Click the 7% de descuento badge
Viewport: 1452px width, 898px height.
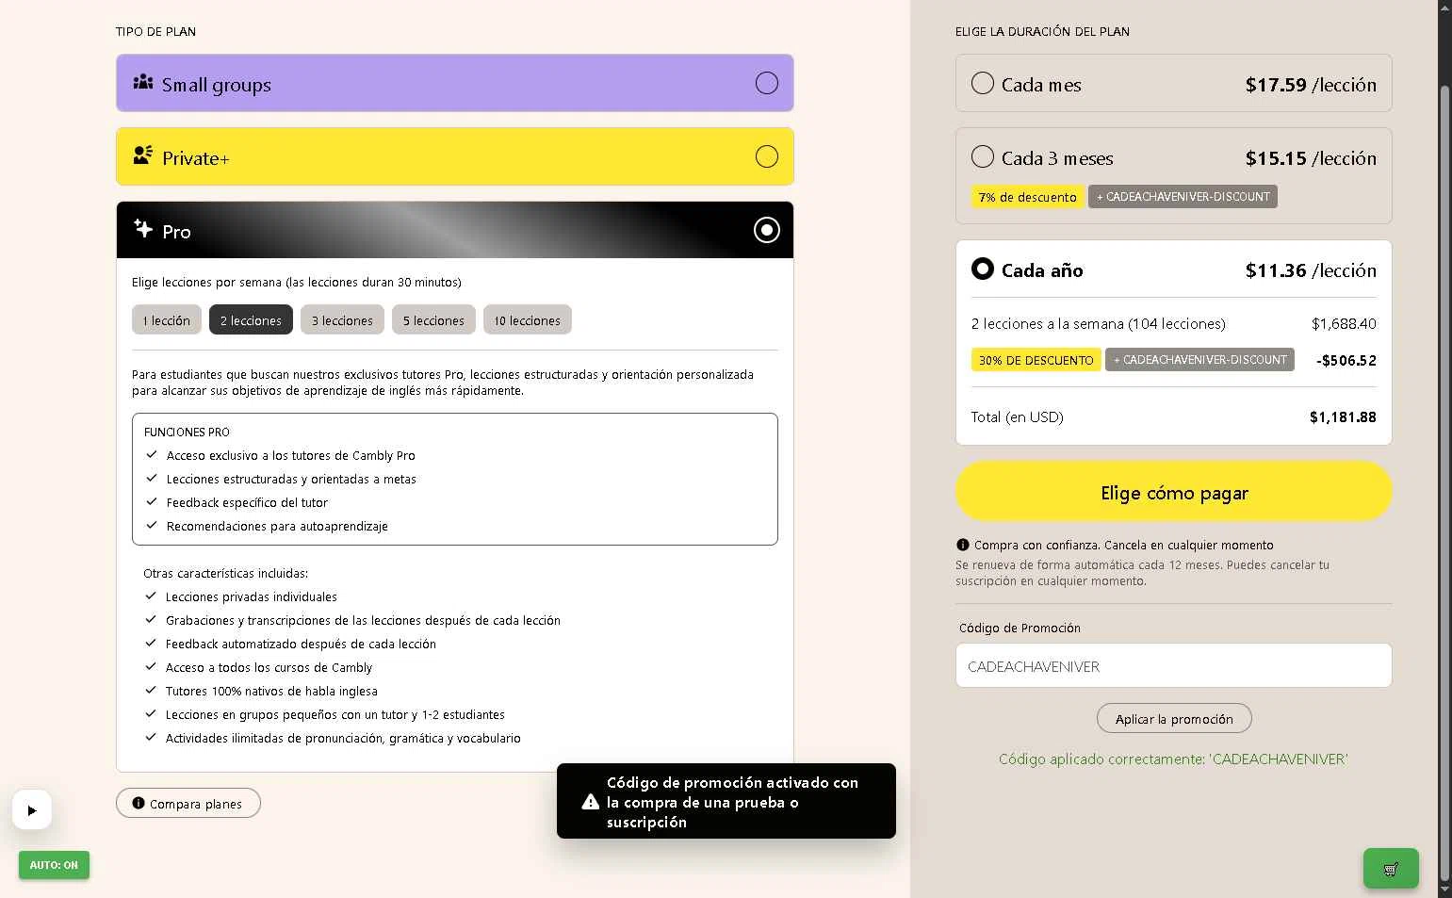click(1027, 197)
